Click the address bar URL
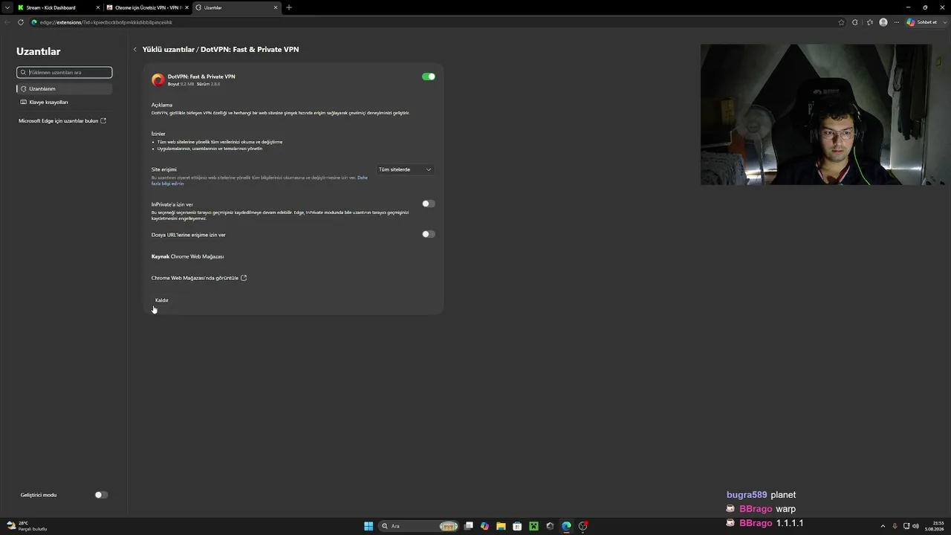 pyautogui.click(x=106, y=22)
